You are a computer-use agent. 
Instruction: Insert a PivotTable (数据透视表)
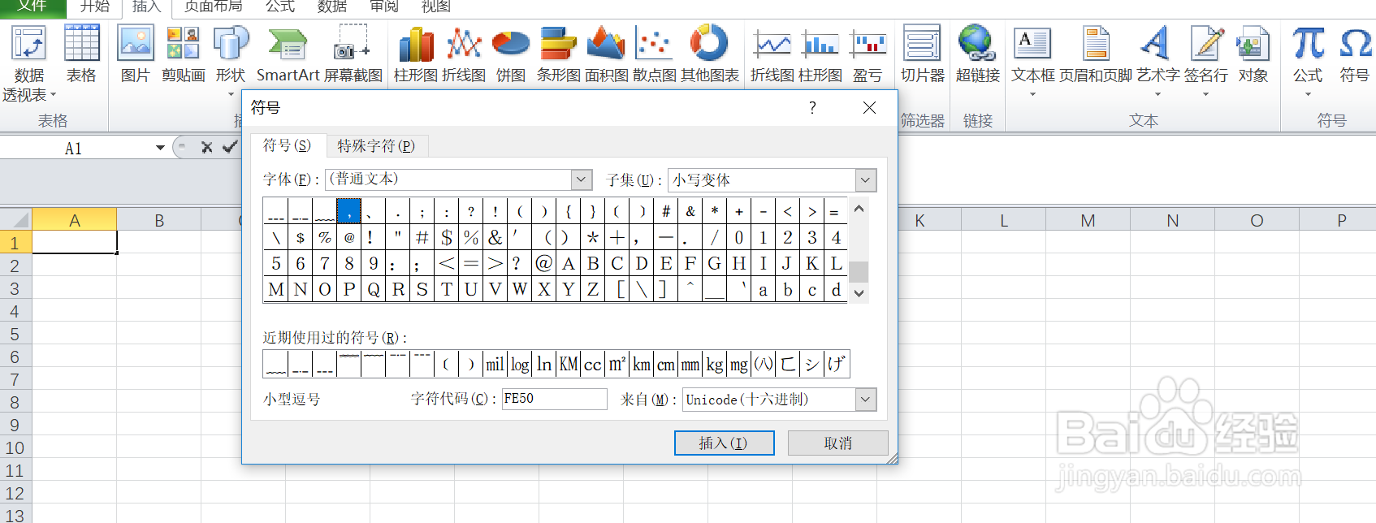[29, 63]
